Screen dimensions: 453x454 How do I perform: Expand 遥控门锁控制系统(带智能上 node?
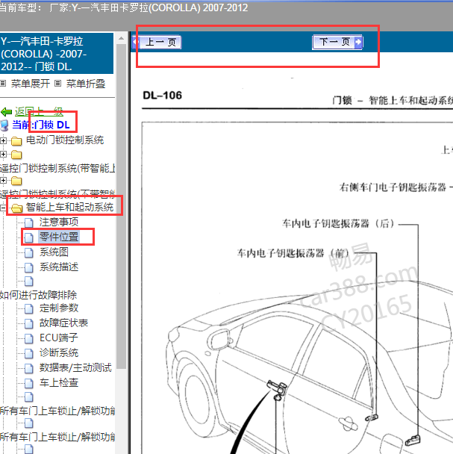pyautogui.click(x=3, y=155)
